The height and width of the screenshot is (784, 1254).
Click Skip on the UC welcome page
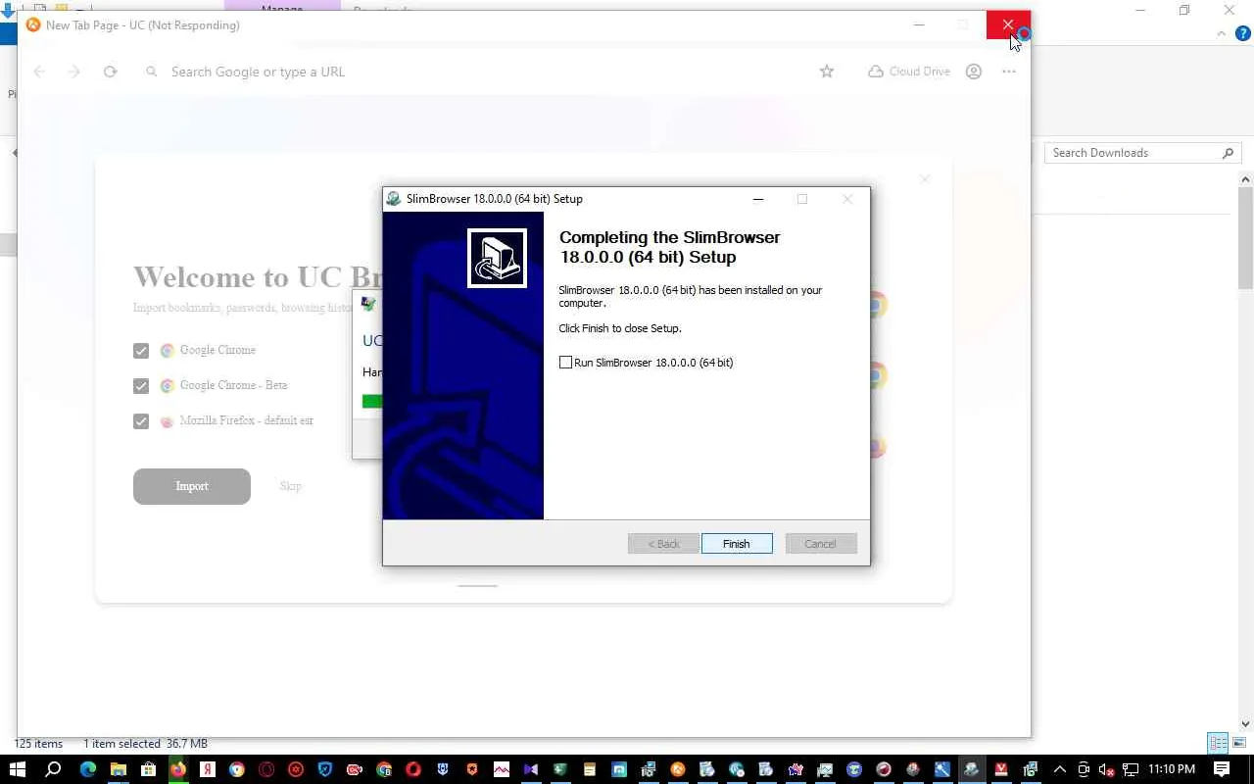[x=290, y=486]
